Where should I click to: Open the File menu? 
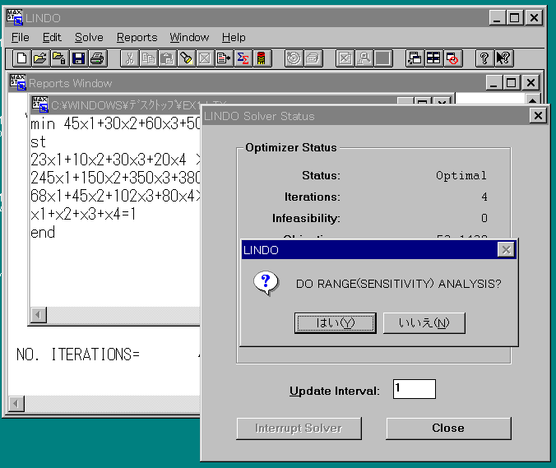click(x=21, y=37)
